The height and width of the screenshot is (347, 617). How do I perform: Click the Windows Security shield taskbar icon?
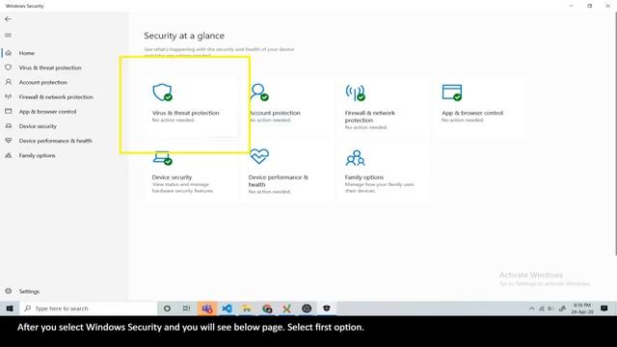coord(326,308)
